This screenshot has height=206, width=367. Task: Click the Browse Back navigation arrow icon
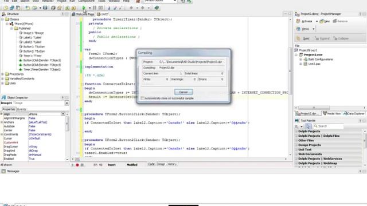click(131, 7)
